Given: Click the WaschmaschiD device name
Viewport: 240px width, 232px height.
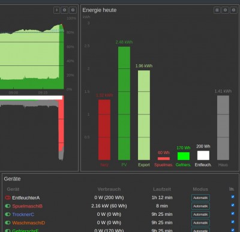Looking at the screenshot, I should (29, 223).
